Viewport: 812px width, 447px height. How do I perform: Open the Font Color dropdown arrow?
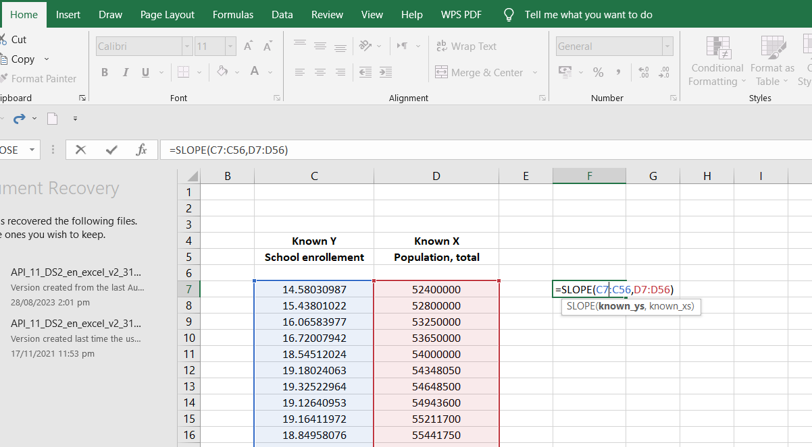click(x=270, y=72)
